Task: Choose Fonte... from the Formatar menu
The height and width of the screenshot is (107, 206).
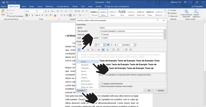Action: point(86,61)
